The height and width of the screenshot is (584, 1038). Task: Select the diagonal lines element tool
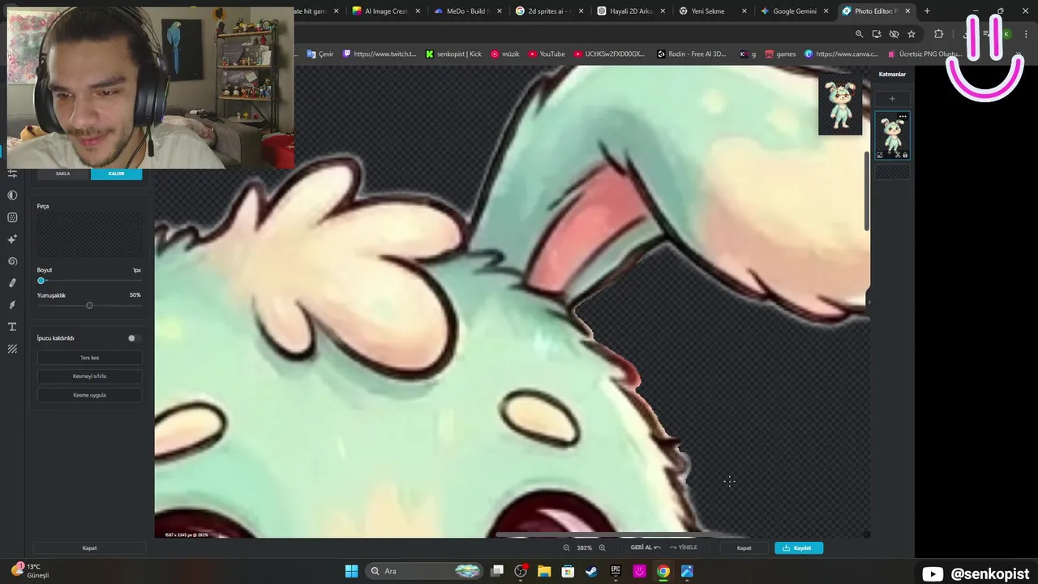(x=12, y=349)
